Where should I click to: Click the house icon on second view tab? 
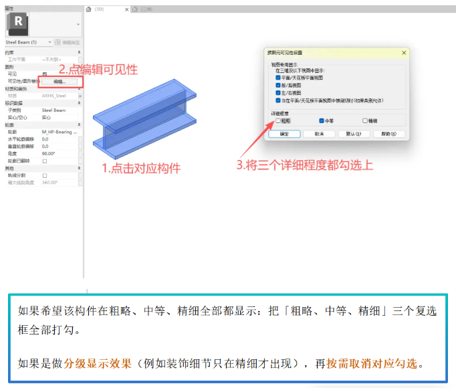pyautogui.click(x=134, y=9)
